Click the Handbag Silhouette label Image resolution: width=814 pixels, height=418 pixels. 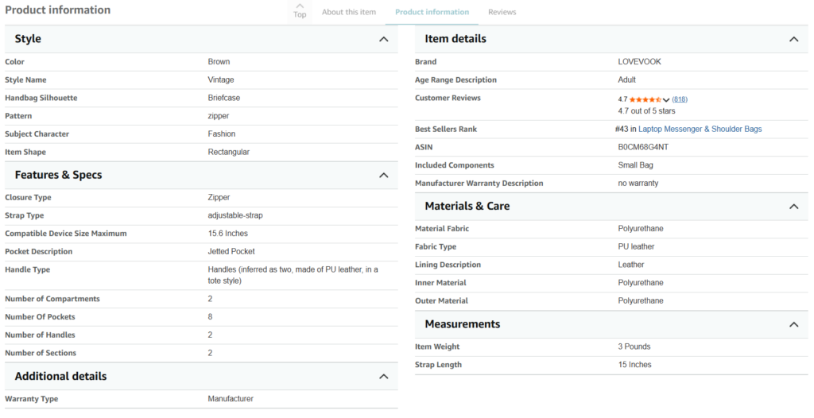[41, 98]
